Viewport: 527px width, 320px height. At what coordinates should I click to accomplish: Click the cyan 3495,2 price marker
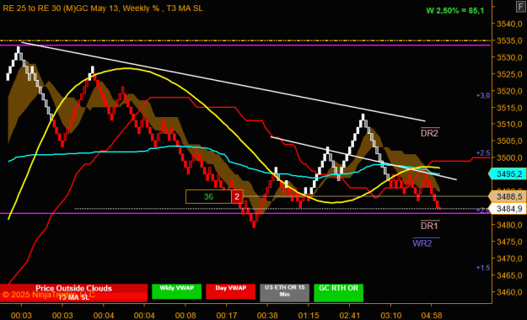[x=507, y=174]
